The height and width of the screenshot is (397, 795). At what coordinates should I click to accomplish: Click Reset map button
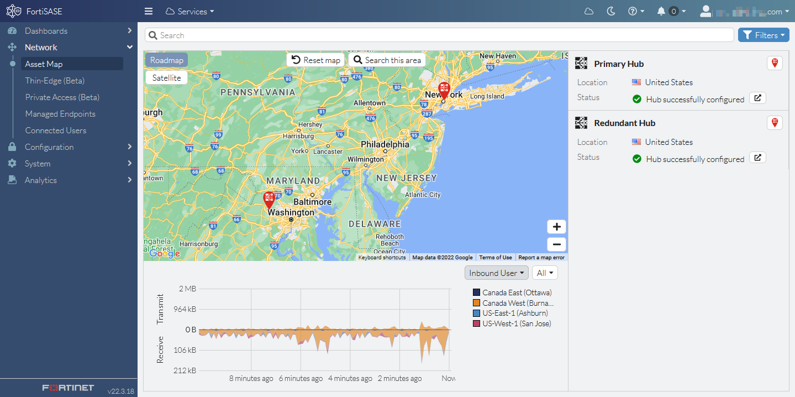315,60
